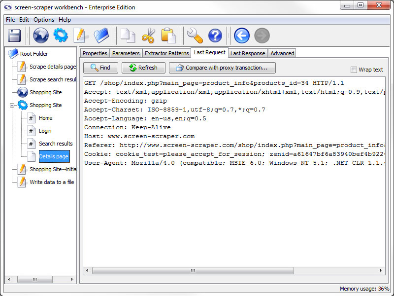Click the page icon beside Home
Screen dimensions: 394x296
(31, 118)
